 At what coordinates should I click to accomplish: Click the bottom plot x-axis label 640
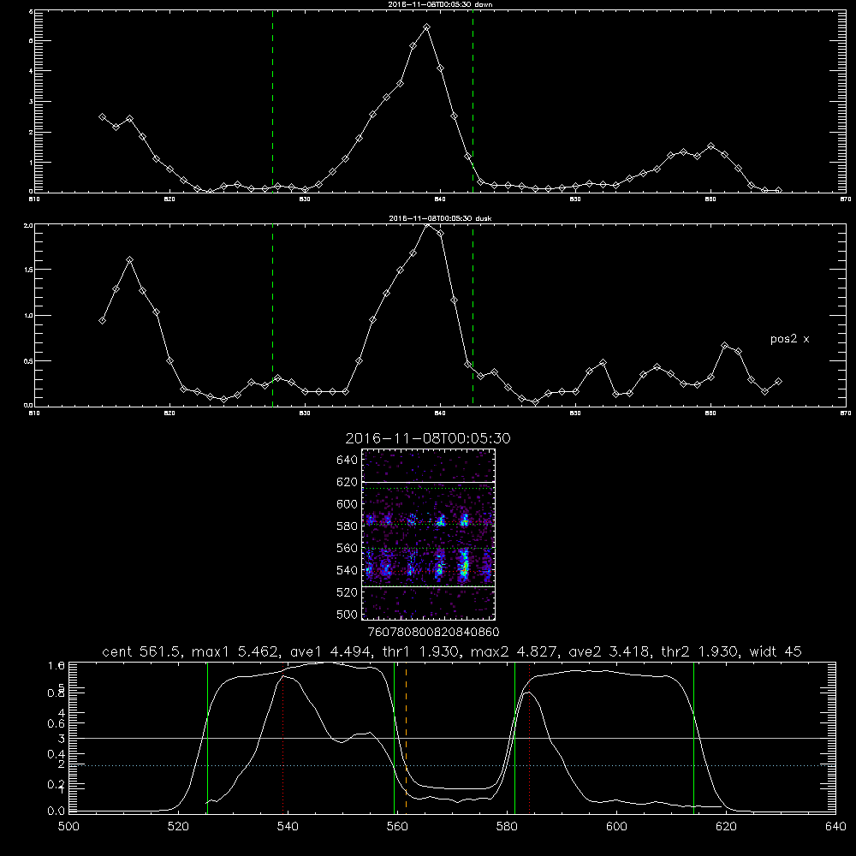[835, 827]
